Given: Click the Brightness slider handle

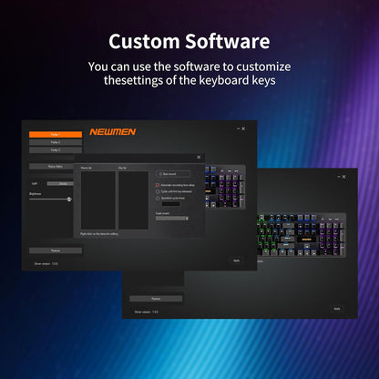Looking at the screenshot, I should [69, 200].
